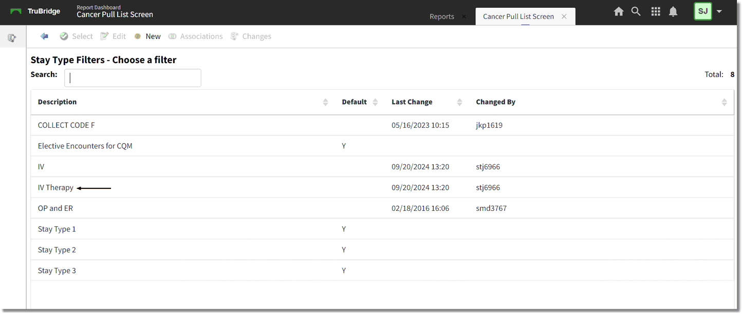Click the 05/16/2023 10:15 date cell
The height and width of the screenshot is (314, 742).
point(420,125)
